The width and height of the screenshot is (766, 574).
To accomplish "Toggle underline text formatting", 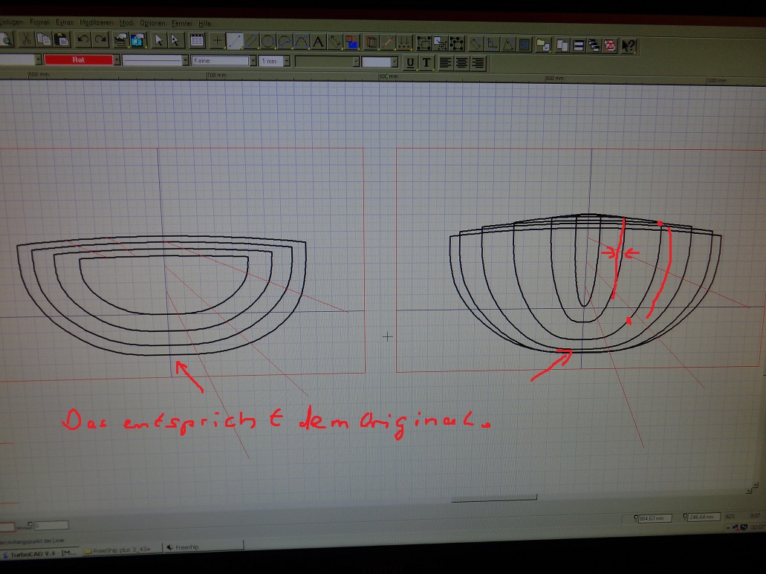I will [411, 62].
